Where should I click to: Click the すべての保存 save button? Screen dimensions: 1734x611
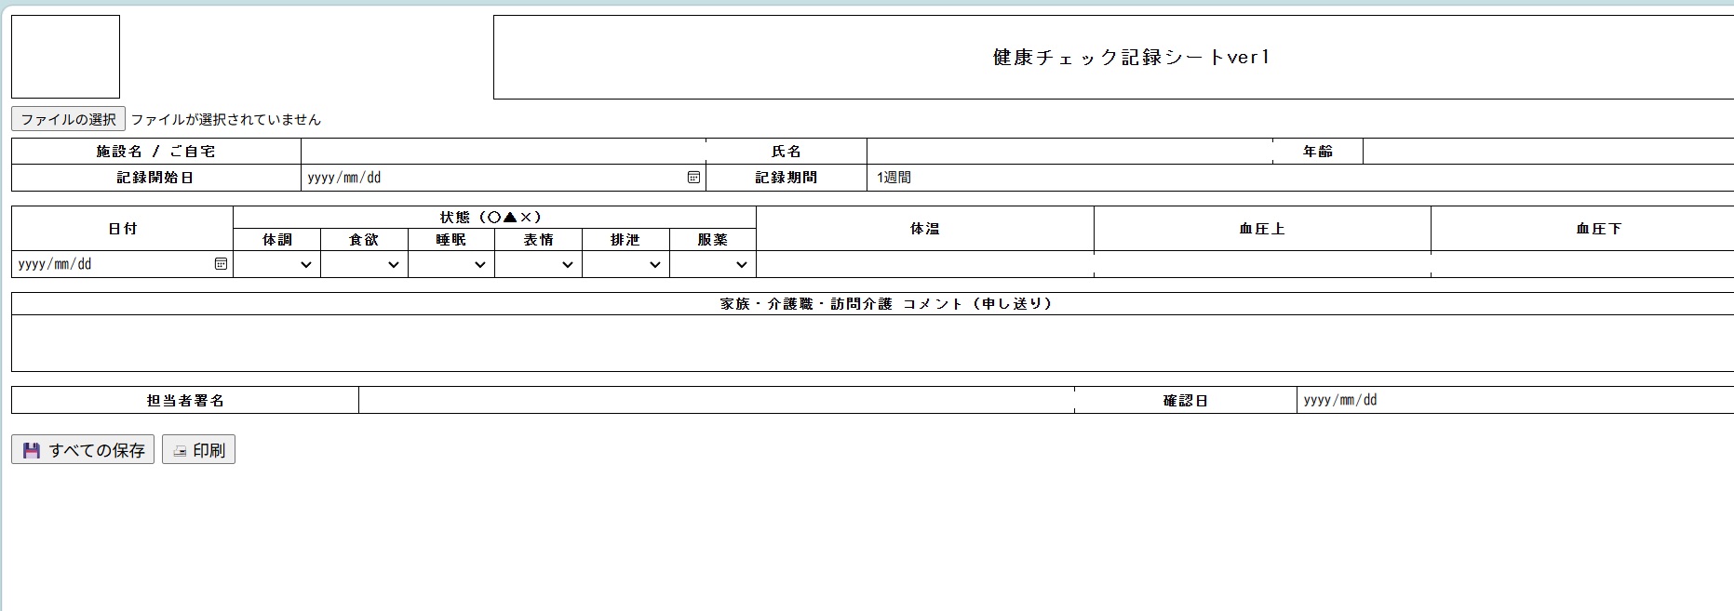point(83,450)
